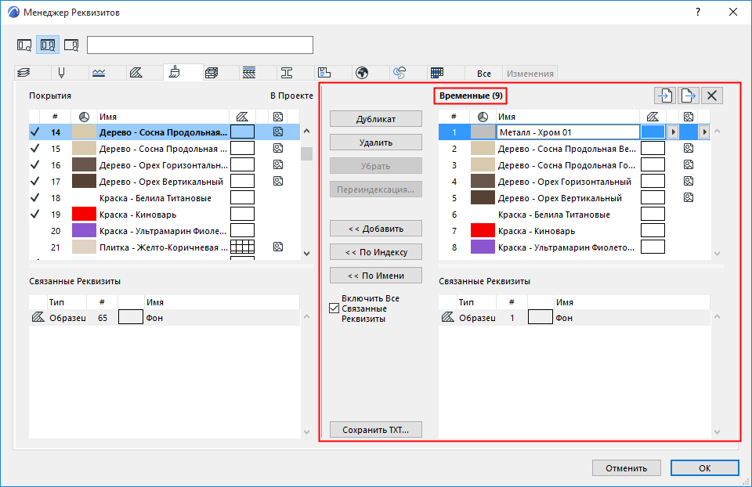Click texture icon of temporary row 2
The width and height of the screenshot is (752, 487).
pos(689,148)
